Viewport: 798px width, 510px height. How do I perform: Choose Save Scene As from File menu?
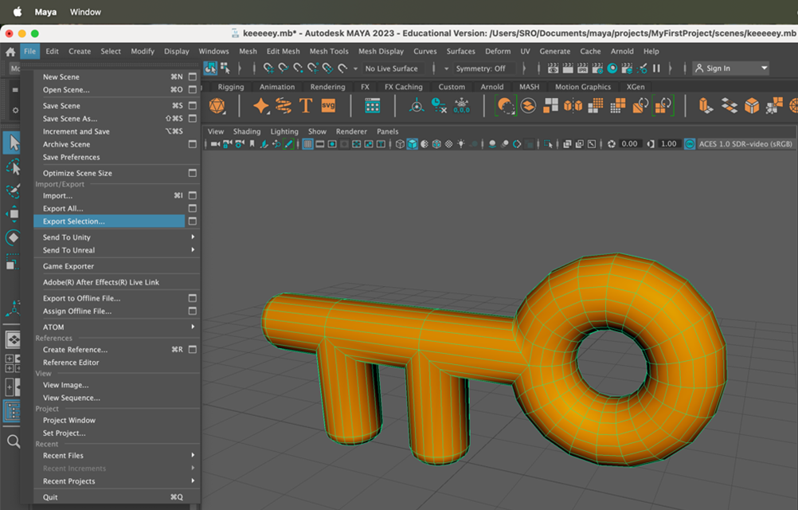70,119
